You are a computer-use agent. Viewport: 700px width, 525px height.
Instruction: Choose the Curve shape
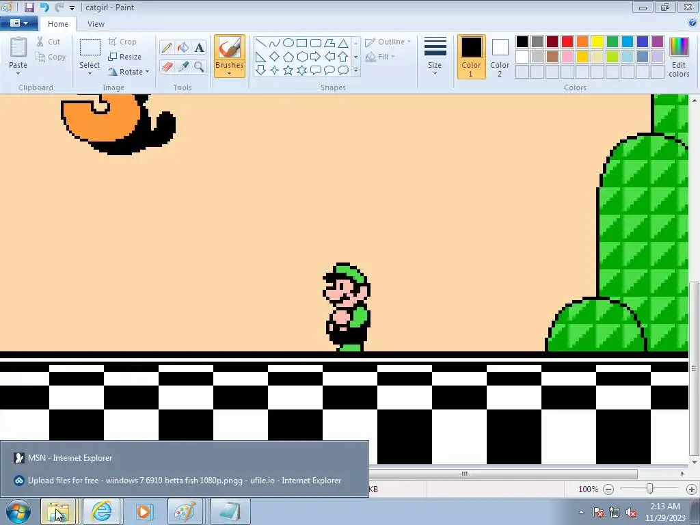point(275,43)
